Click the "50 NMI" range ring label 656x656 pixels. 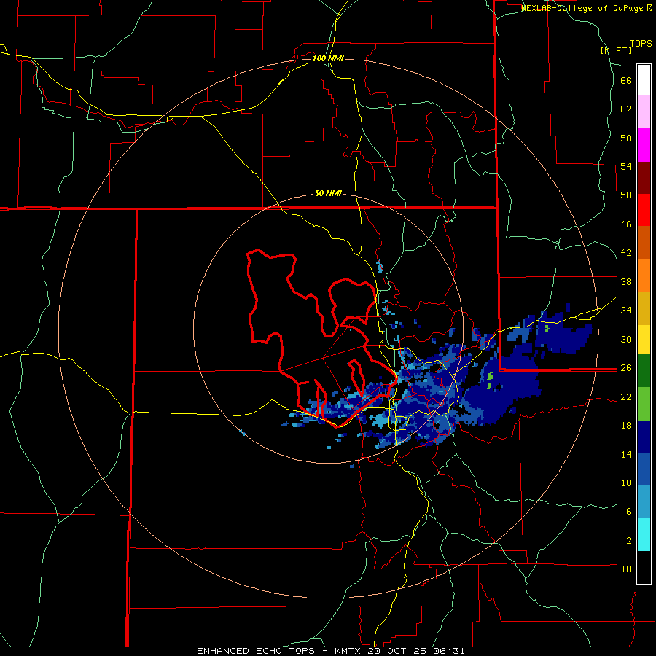(328, 193)
